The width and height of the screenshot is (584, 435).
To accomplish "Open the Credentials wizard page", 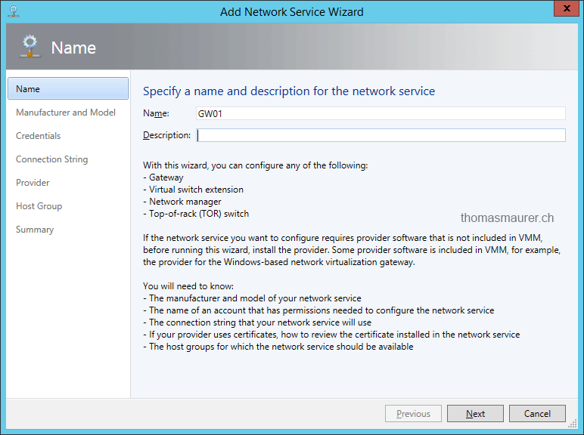I will 39,136.
